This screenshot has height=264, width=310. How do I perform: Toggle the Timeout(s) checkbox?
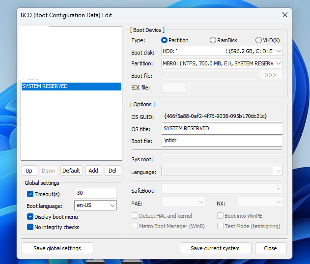(x=30, y=194)
